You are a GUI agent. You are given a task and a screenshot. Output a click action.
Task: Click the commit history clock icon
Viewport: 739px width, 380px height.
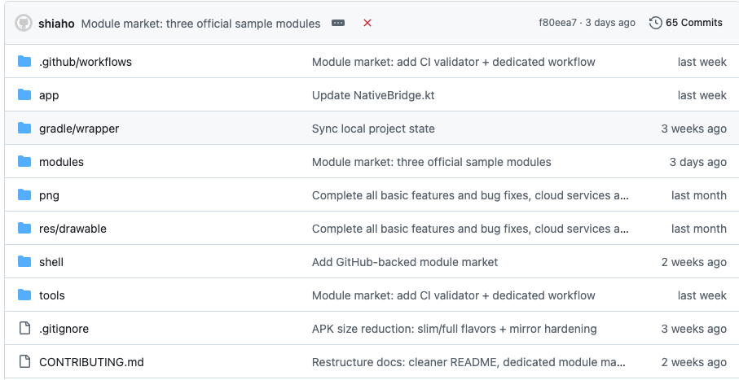(x=656, y=23)
